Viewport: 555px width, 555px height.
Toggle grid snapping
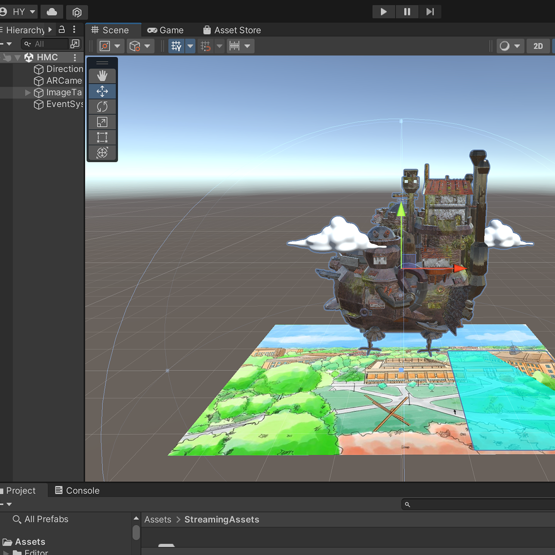(x=206, y=46)
